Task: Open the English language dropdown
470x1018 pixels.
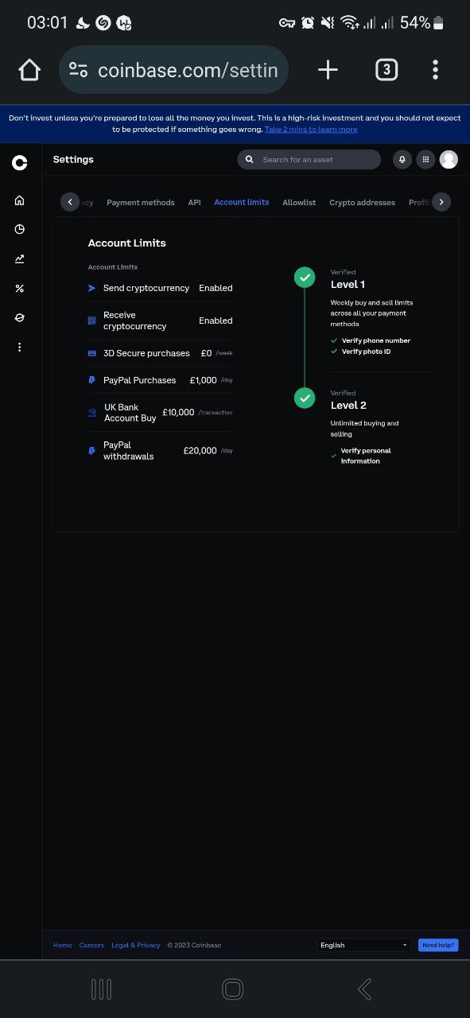Action: tap(363, 945)
